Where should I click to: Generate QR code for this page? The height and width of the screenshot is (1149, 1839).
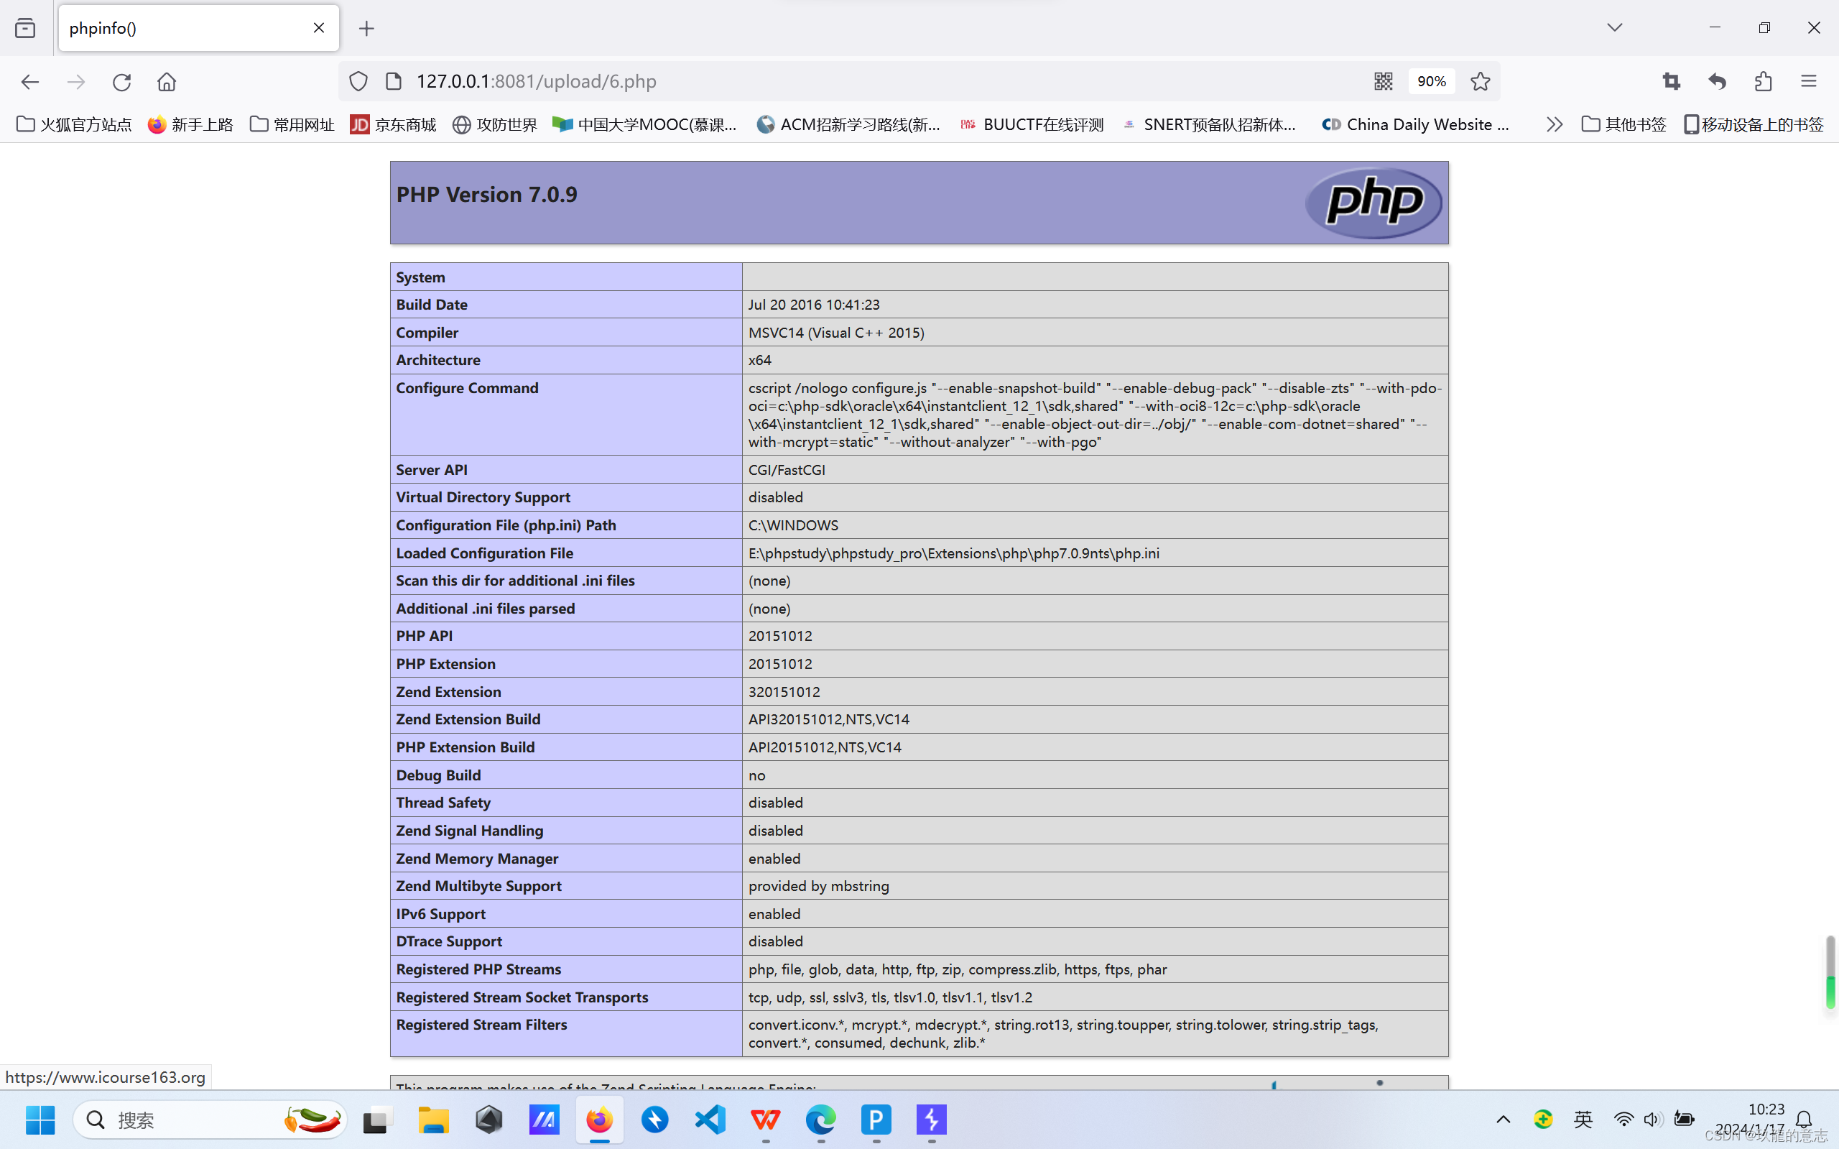1384,81
